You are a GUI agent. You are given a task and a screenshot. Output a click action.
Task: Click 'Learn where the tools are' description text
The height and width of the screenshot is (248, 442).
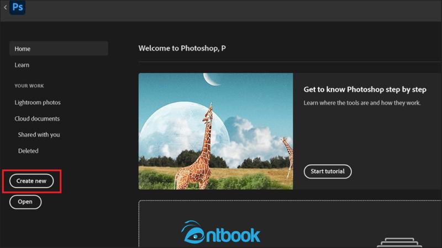362,103
